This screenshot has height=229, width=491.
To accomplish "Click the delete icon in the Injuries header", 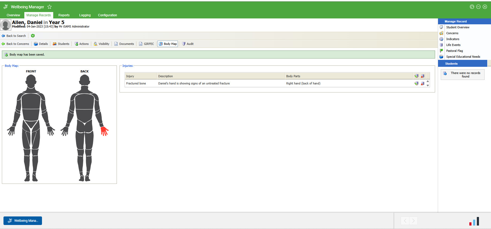I will click(x=423, y=76).
